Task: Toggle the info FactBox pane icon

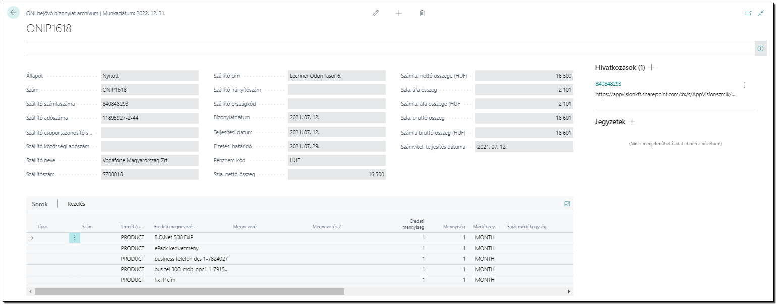Action: [760, 49]
